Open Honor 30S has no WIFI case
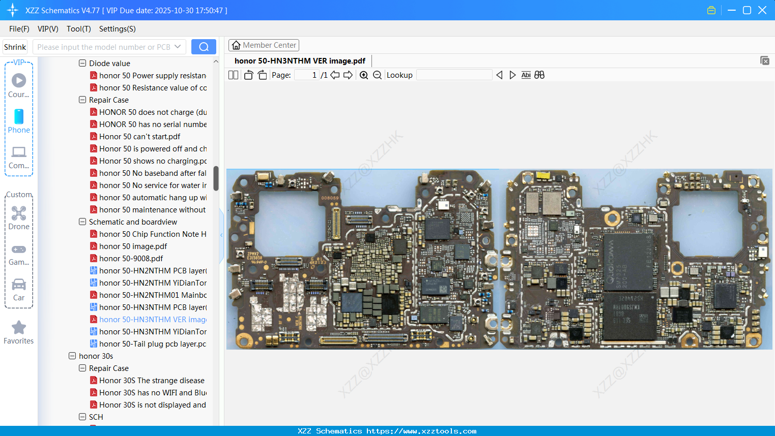 (x=148, y=393)
